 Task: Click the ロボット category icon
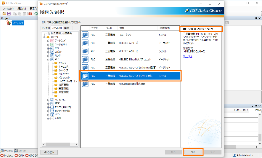click(52, 52)
